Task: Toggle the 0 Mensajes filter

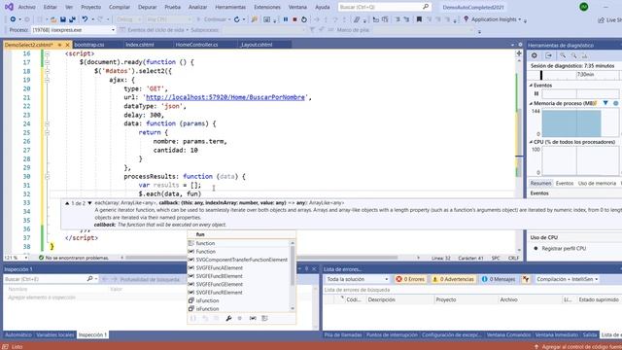Action: point(499,279)
